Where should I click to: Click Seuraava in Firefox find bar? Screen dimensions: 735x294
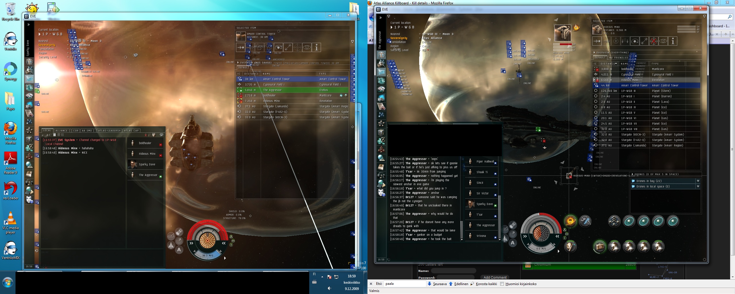(437, 284)
